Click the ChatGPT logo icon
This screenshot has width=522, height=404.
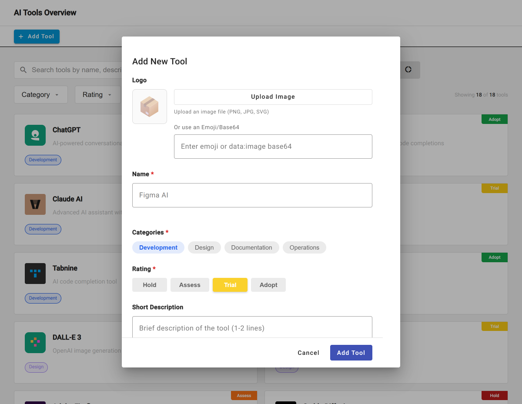point(35,135)
